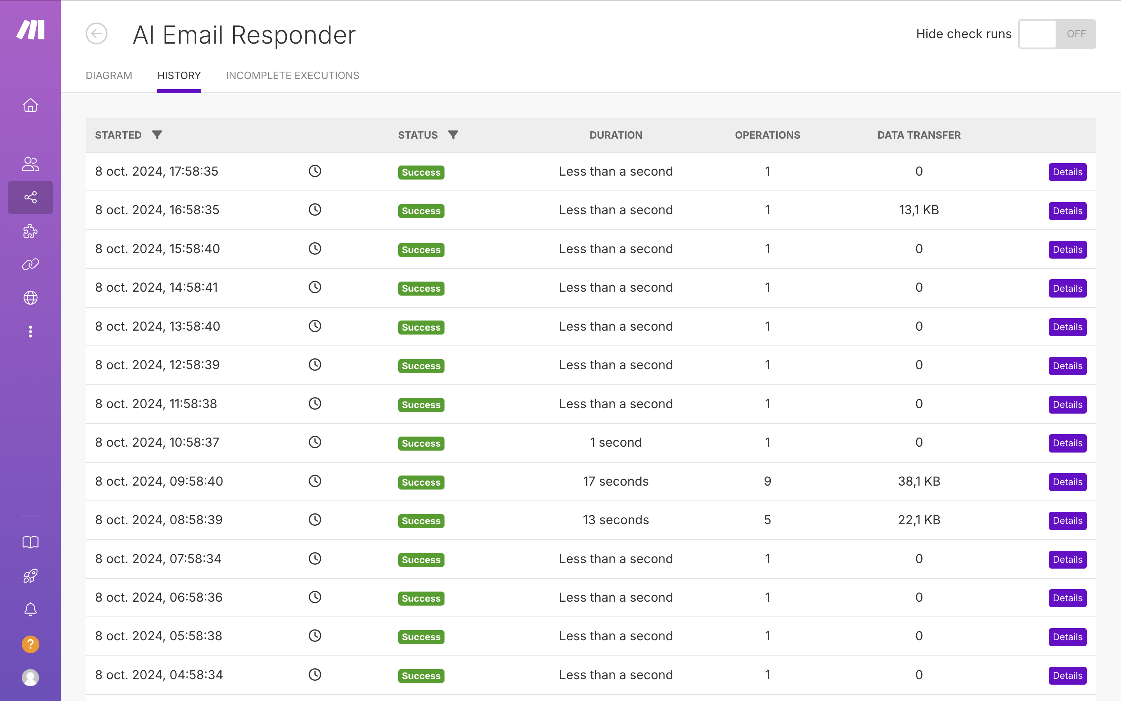Open Details for the 16:58:35 run
Screen dimensions: 1121x701
[x=1067, y=211]
